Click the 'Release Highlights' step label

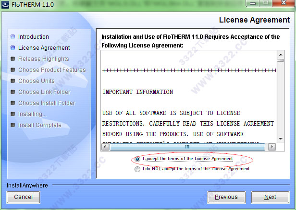[x=44, y=59]
